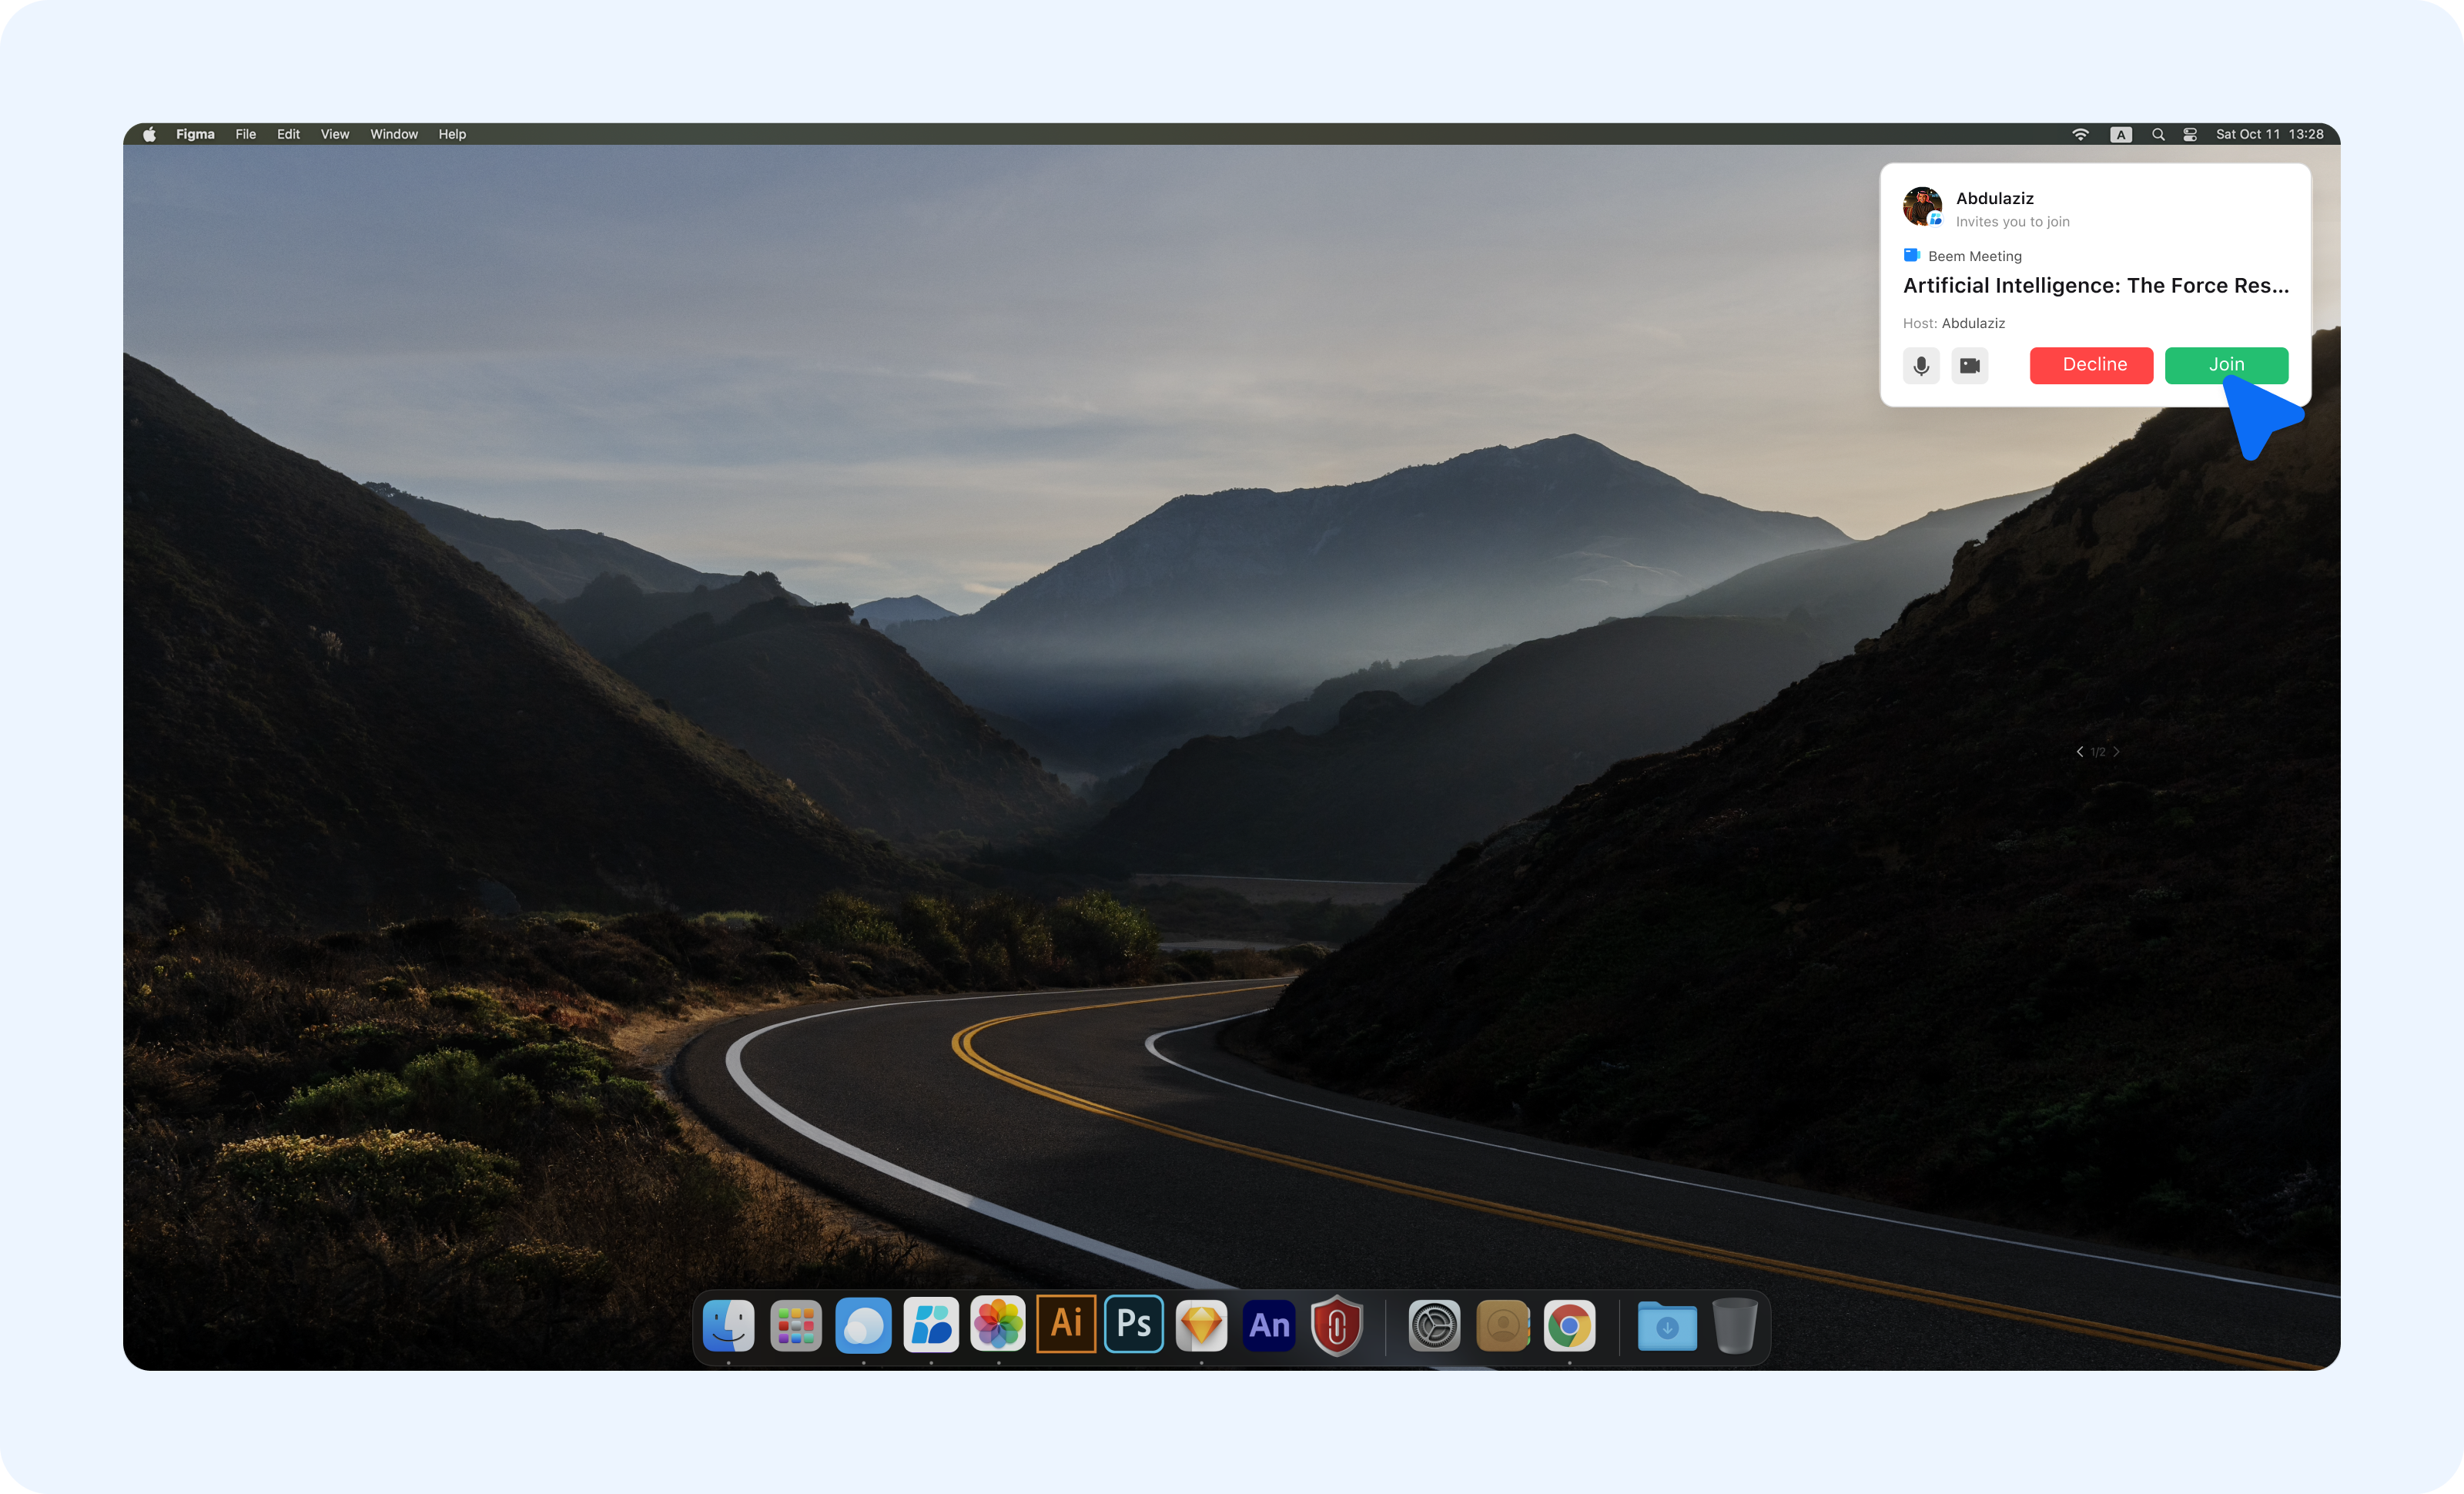Open Control Center in menu bar

coord(2189,134)
